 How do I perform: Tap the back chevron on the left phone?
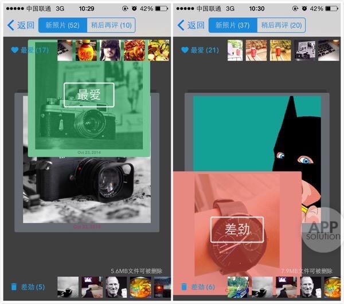point(11,25)
